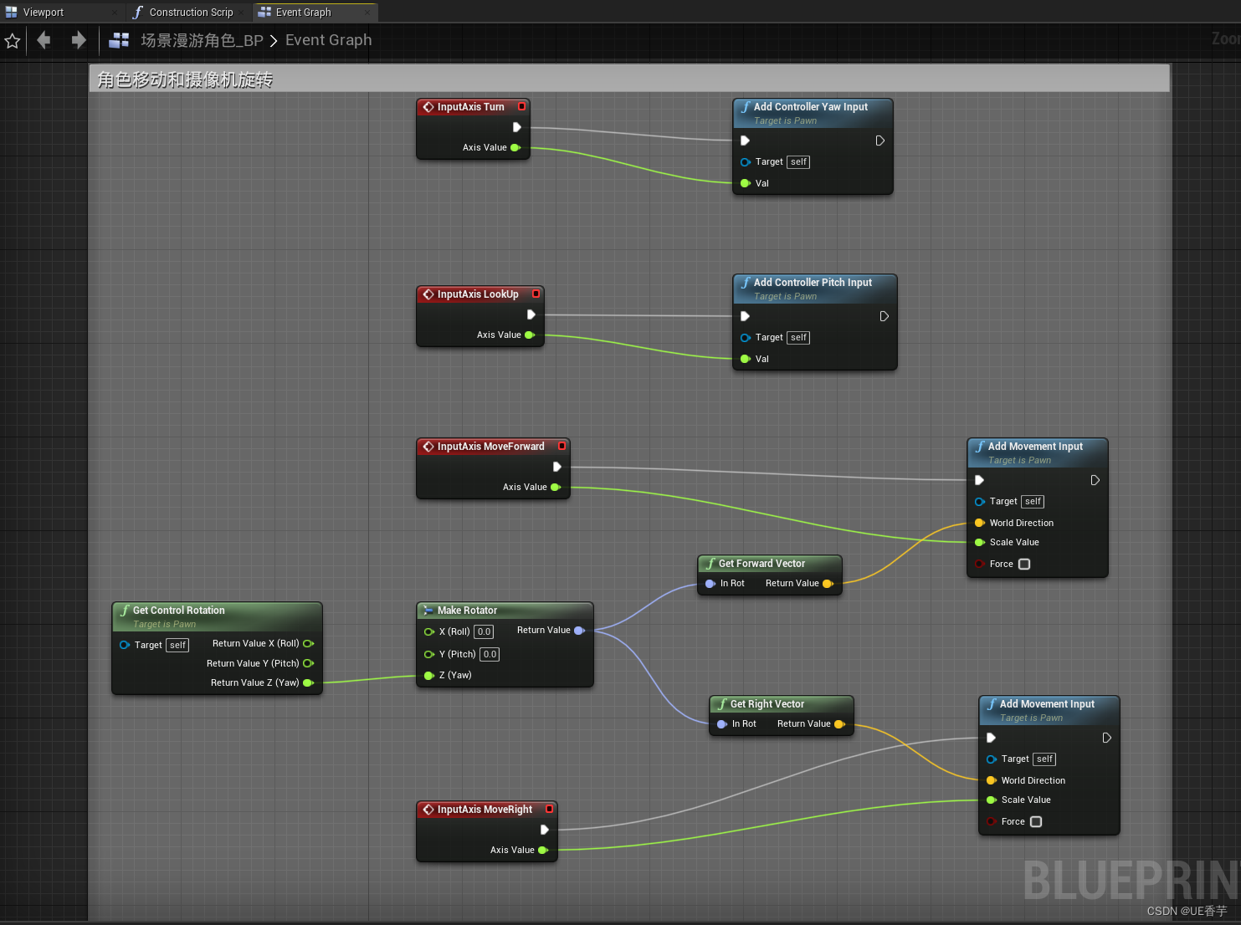Image resolution: width=1241 pixels, height=925 pixels.
Task: Click InputAxis MoveRight exec output pin
Action: 545,830
